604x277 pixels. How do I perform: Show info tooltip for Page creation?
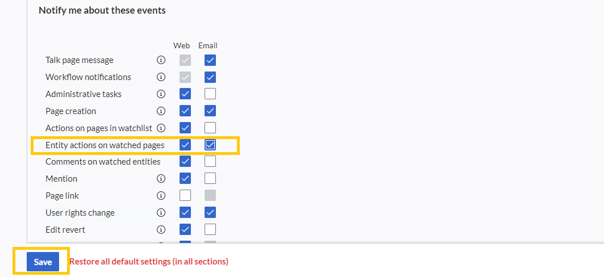coord(161,111)
